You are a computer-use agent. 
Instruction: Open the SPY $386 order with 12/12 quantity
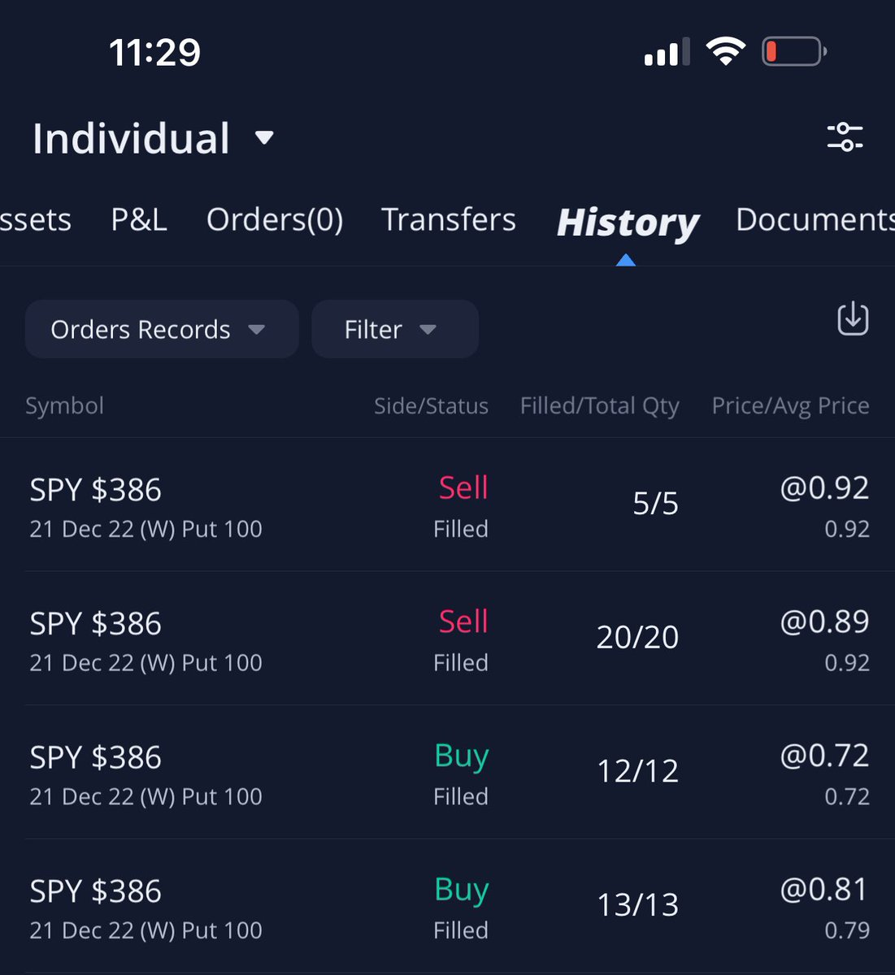pyautogui.click(x=447, y=773)
